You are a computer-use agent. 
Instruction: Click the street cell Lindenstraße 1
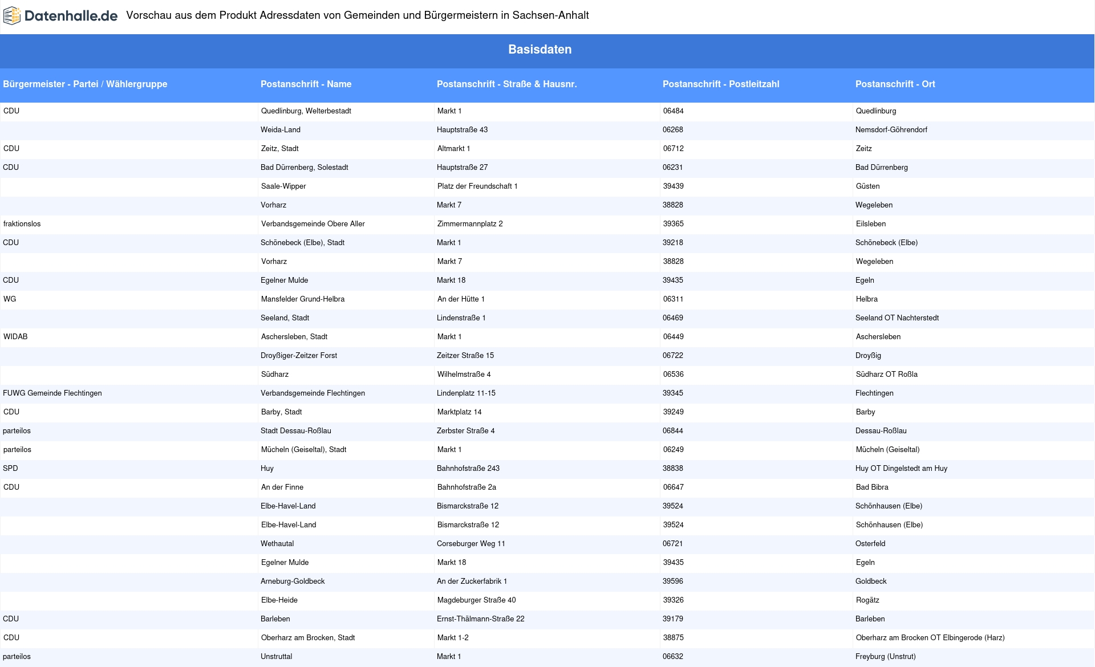click(461, 318)
